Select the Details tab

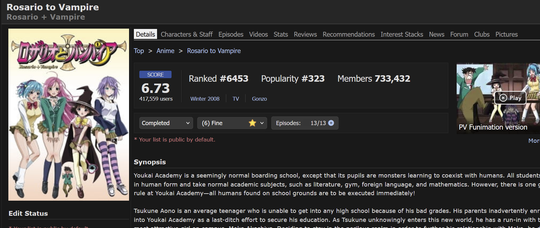[145, 34]
